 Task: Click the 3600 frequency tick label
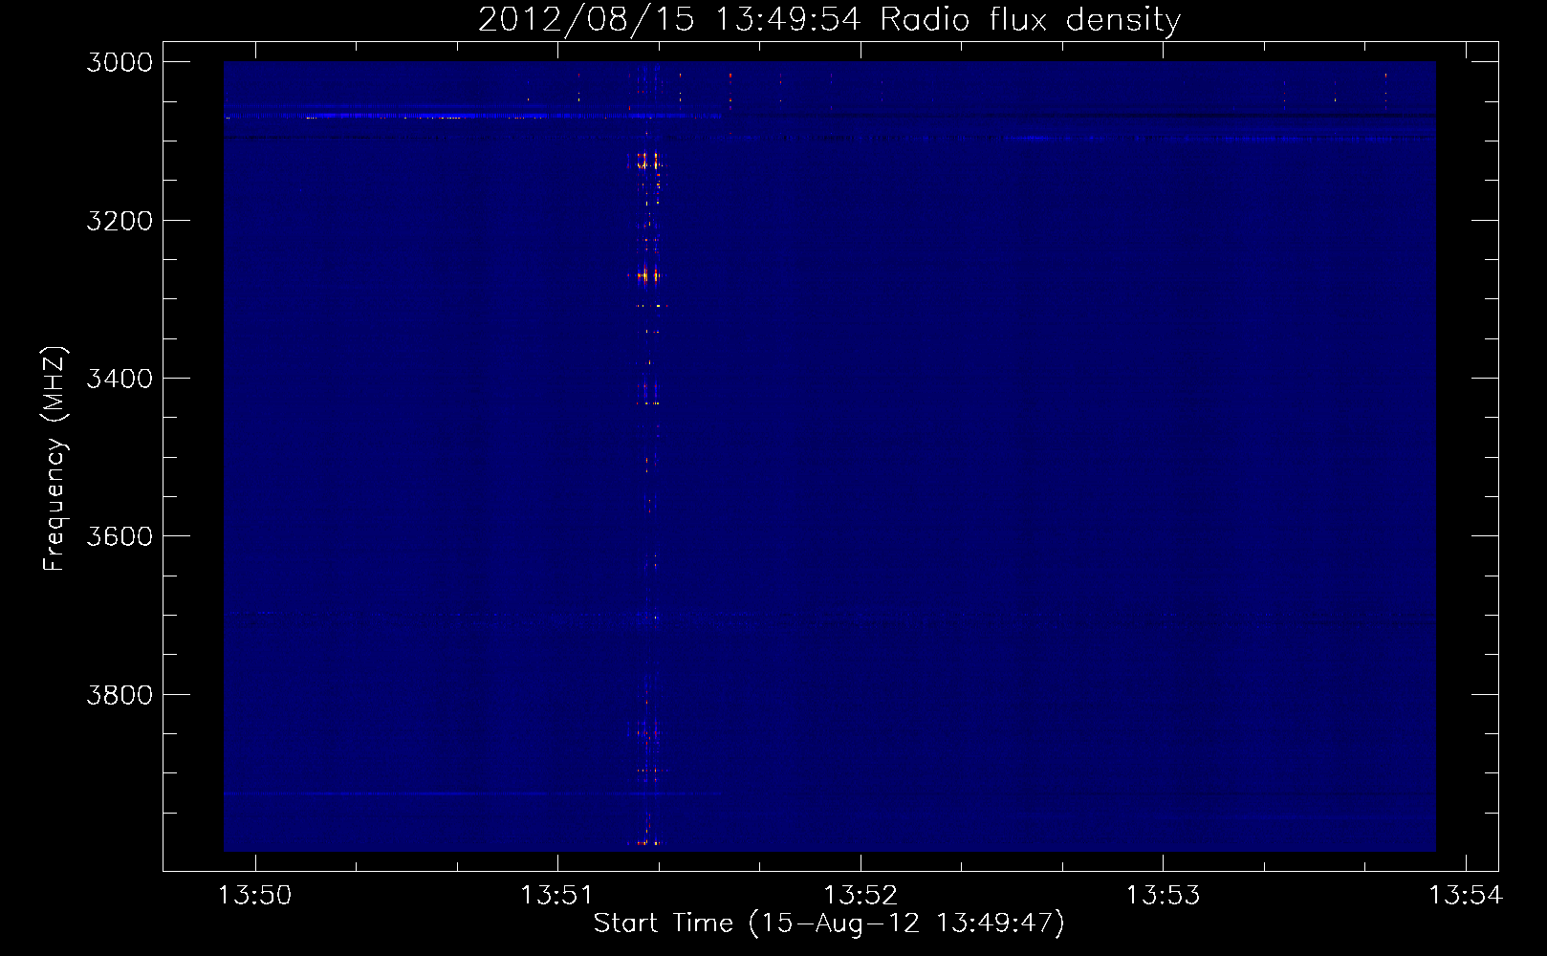[x=120, y=536]
